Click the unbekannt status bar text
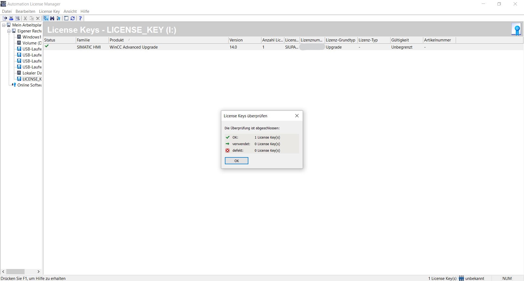 tap(475, 279)
